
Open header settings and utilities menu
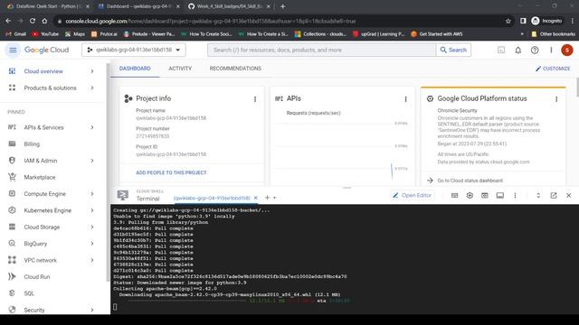click(551, 50)
